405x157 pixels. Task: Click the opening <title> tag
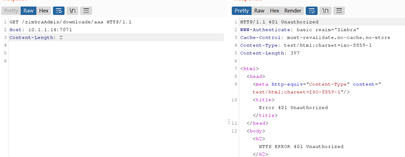click(264, 100)
